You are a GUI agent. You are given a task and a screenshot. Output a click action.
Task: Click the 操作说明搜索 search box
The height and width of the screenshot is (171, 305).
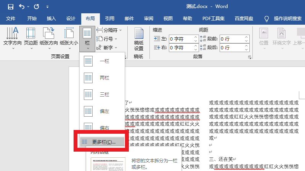[x=287, y=19]
